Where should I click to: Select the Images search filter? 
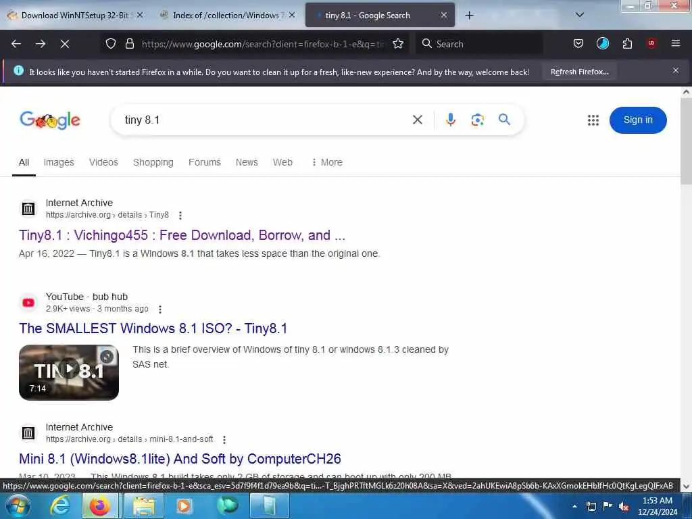(x=59, y=162)
